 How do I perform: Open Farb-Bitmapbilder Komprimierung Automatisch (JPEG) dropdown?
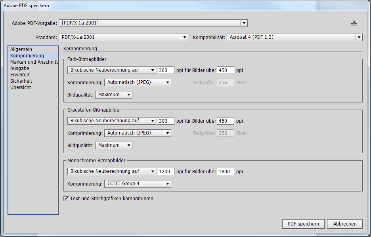[138, 82]
